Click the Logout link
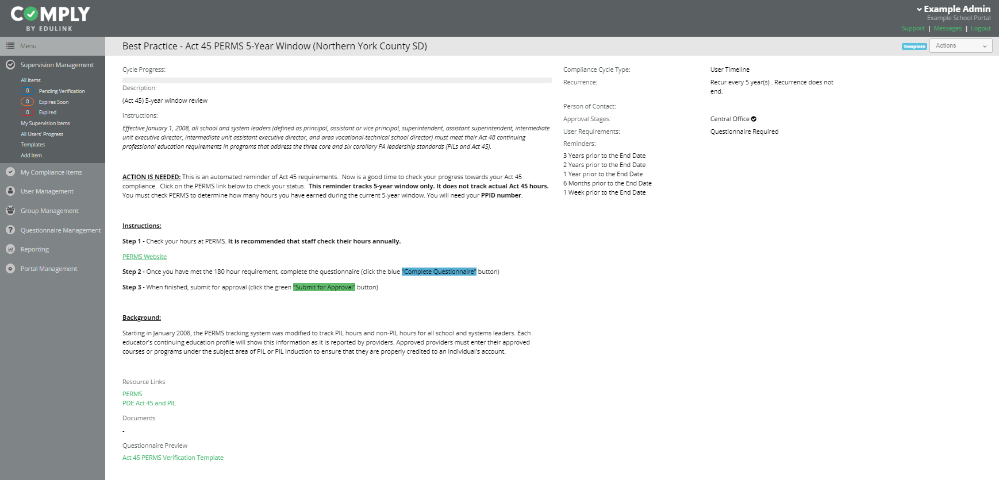999x480 pixels. [x=981, y=28]
